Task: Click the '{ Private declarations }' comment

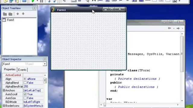Action: click(137, 79)
